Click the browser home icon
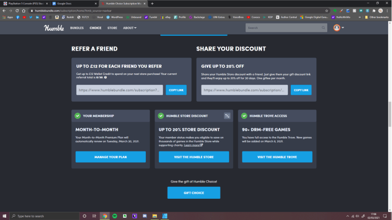392x220 pixels. (x=23, y=11)
